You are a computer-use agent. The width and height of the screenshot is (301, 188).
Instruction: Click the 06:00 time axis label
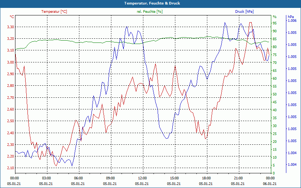(x=79, y=178)
